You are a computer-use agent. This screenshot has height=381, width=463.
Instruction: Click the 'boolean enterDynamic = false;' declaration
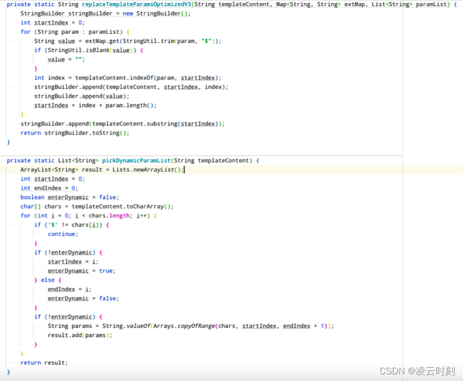(x=70, y=197)
